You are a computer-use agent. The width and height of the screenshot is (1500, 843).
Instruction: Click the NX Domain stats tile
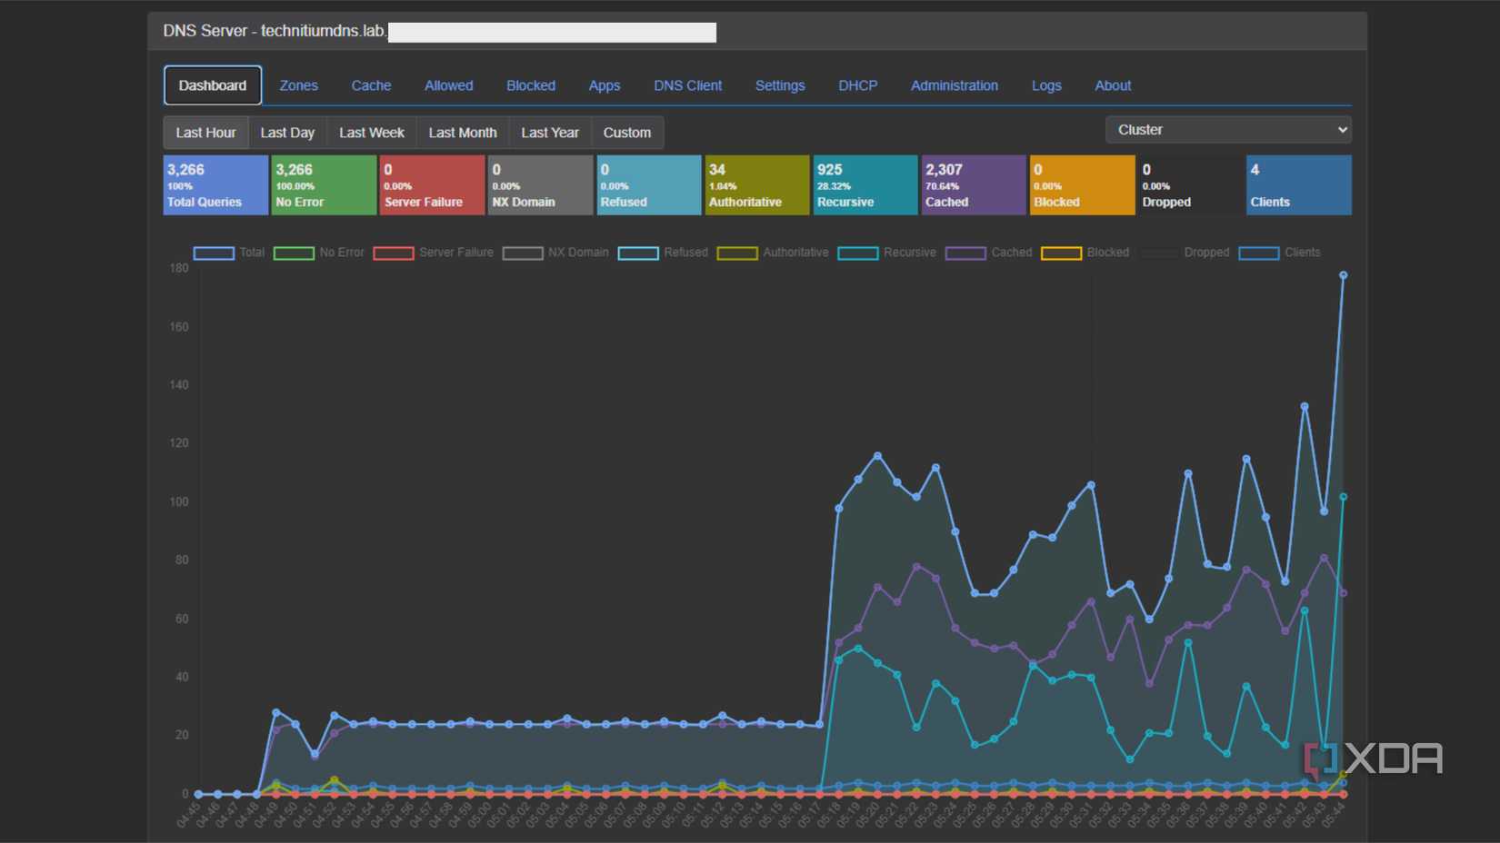540,185
